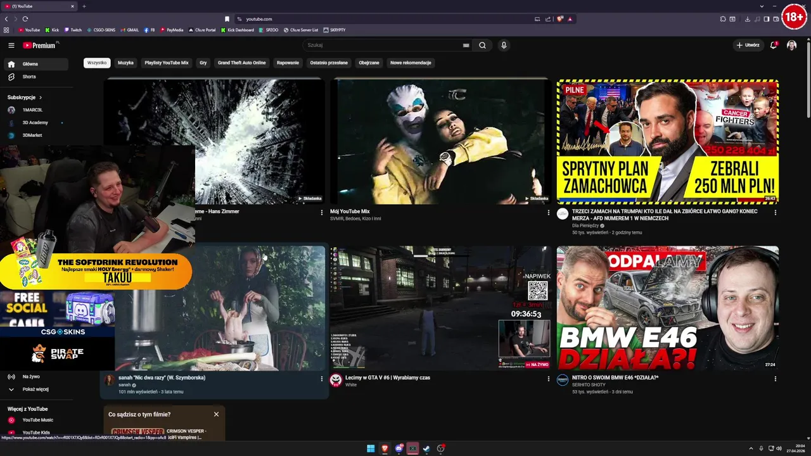Start voice search with the microphone icon
This screenshot has width=811, height=456.
point(504,46)
